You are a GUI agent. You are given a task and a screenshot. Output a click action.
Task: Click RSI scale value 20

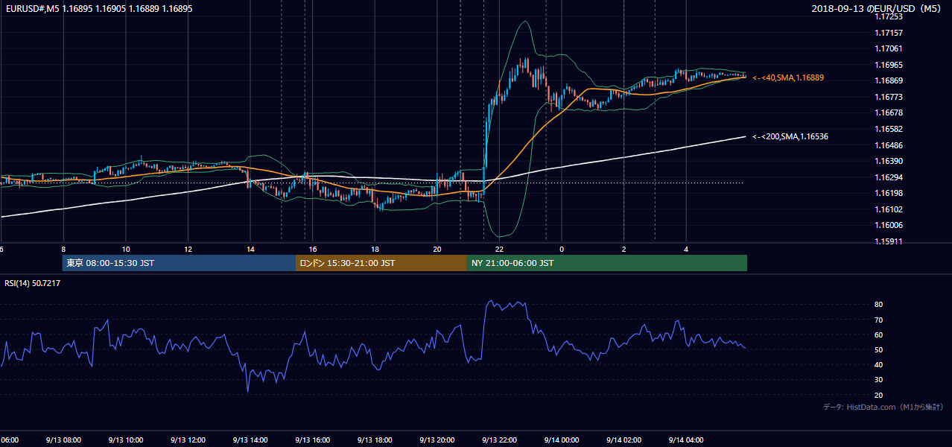pyautogui.click(x=879, y=395)
